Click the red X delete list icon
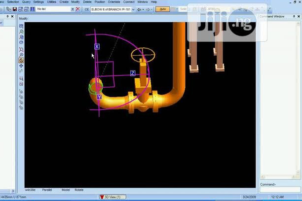302x201 pixels. point(78,9)
